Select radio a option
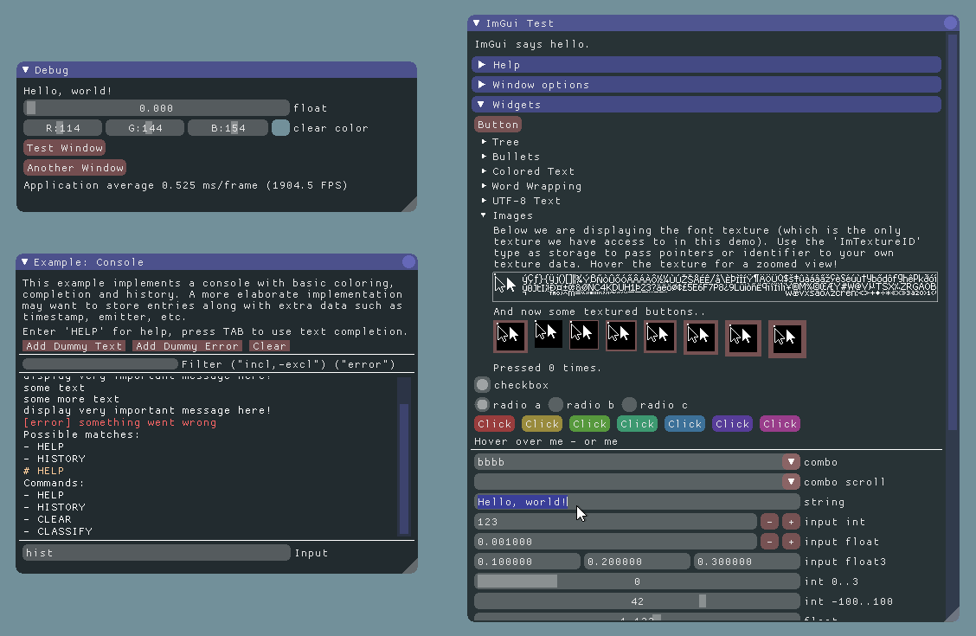Viewport: 976px width, 636px height. [483, 405]
